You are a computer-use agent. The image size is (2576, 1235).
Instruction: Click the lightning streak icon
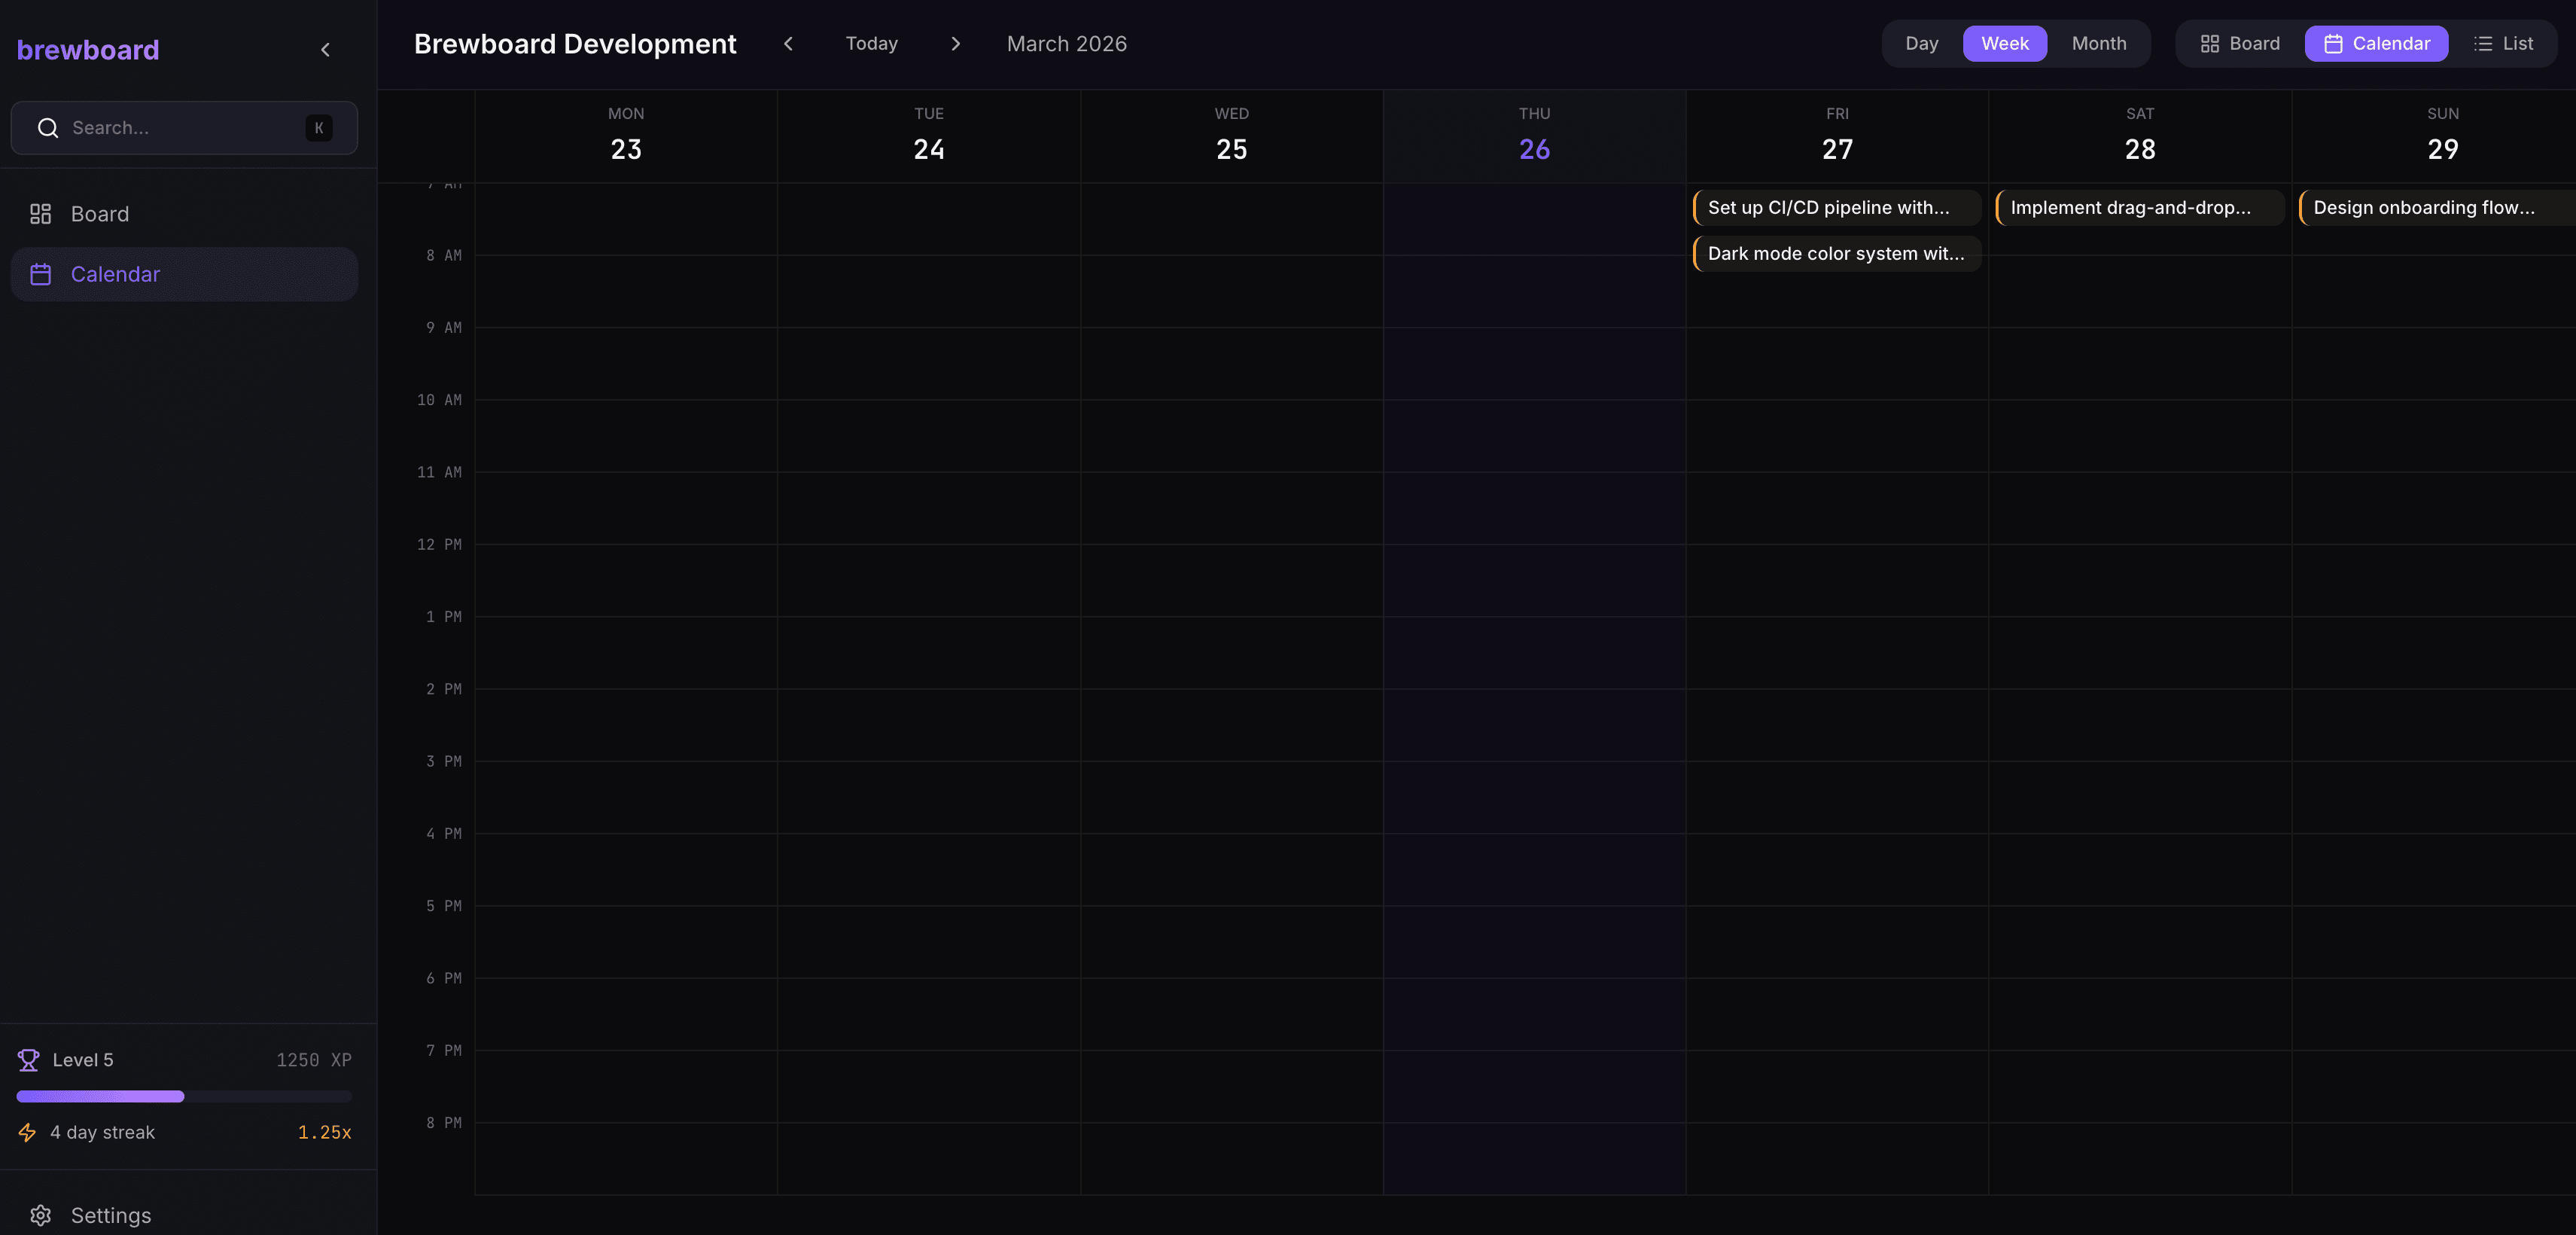click(27, 1132)
